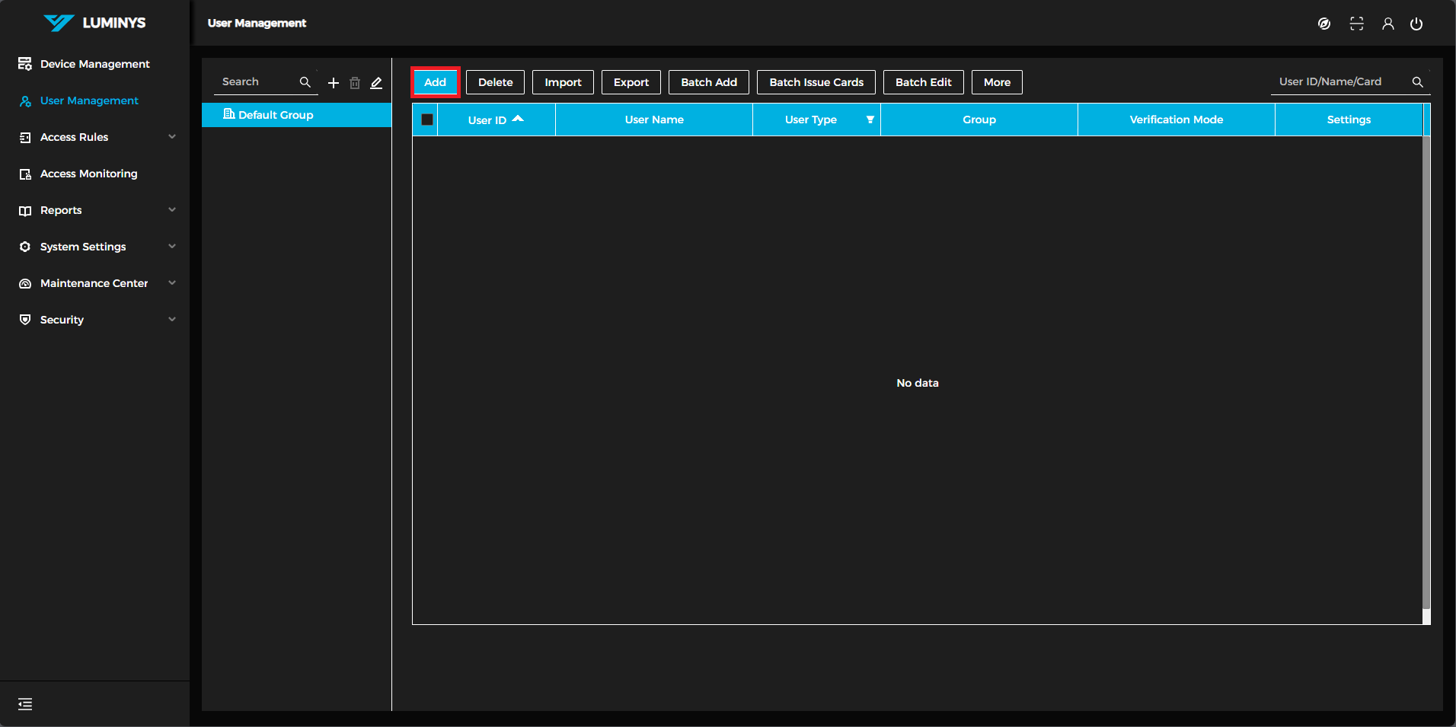
Task: Open the user account profile icon
Action: (x=1387, y=24)
